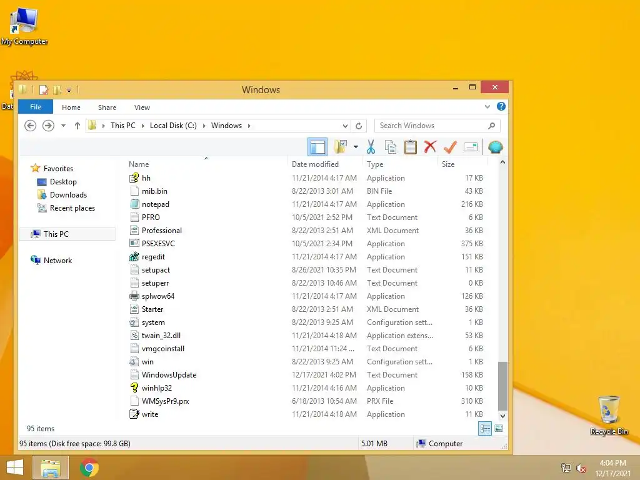Click the red X Delete toolbar icon
This screenshot has height=480, width=640.
[x=430, y=146]
